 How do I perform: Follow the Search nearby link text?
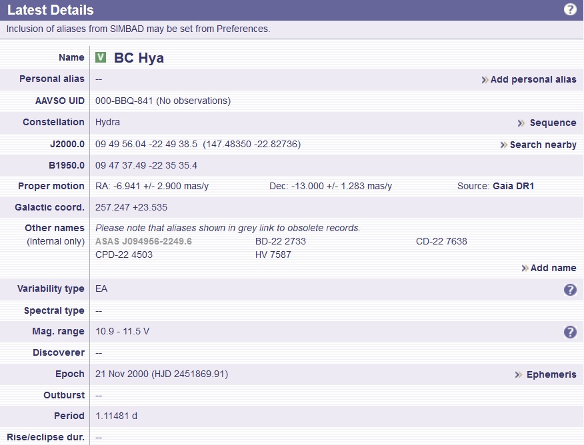coord(543,145)
